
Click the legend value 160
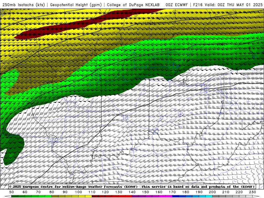click(159, 192)
